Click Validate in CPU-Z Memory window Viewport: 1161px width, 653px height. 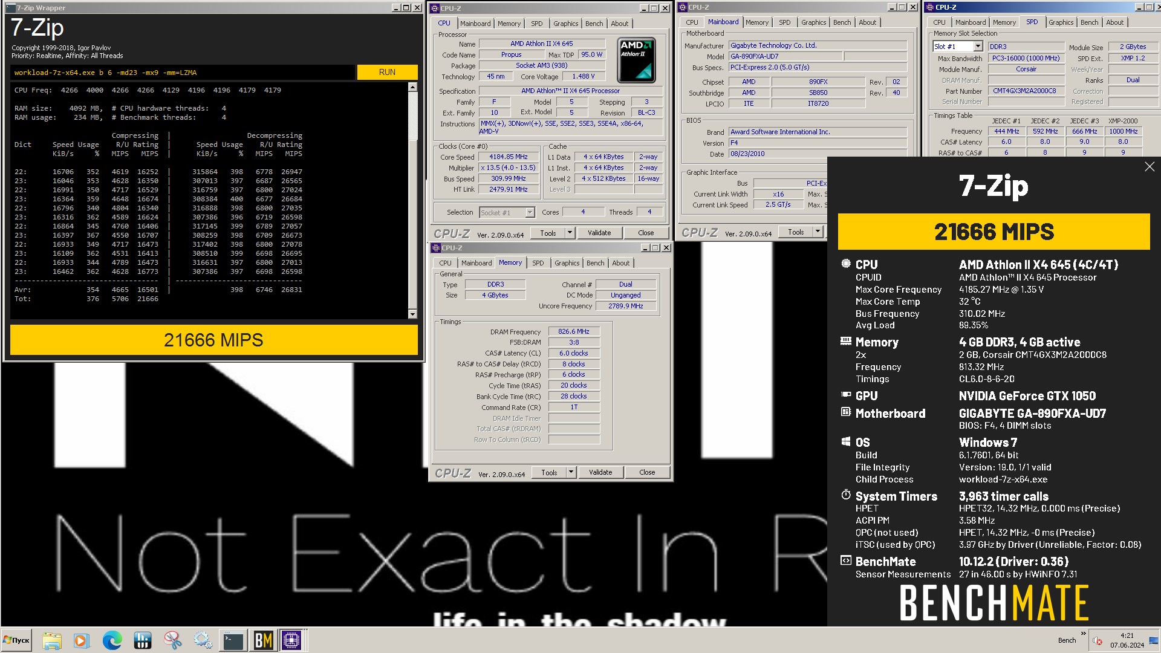600,472
